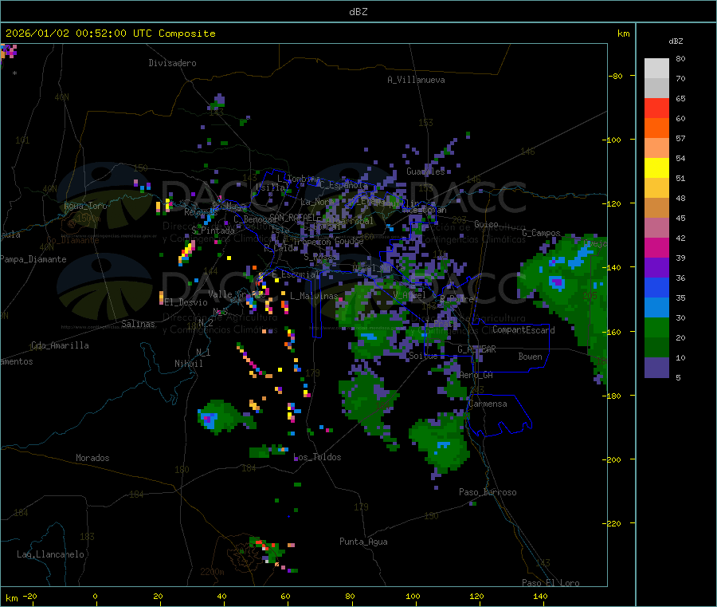The width and height of the screenshot is (717, 607).
Task: Click the red 60-65 dBZ legend swatch
Action: coord(656,108)
